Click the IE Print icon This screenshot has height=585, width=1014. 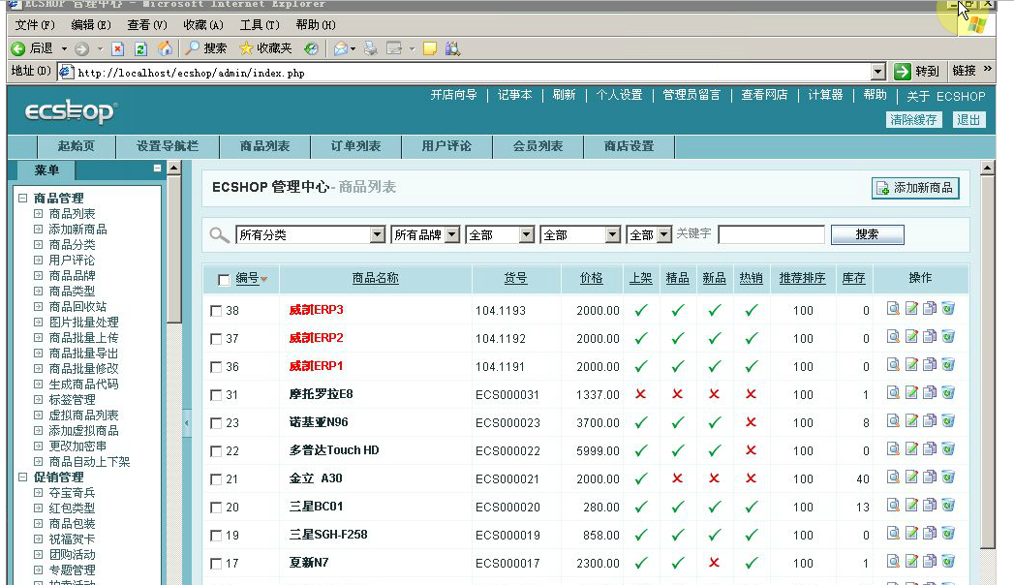click(370, 48)
